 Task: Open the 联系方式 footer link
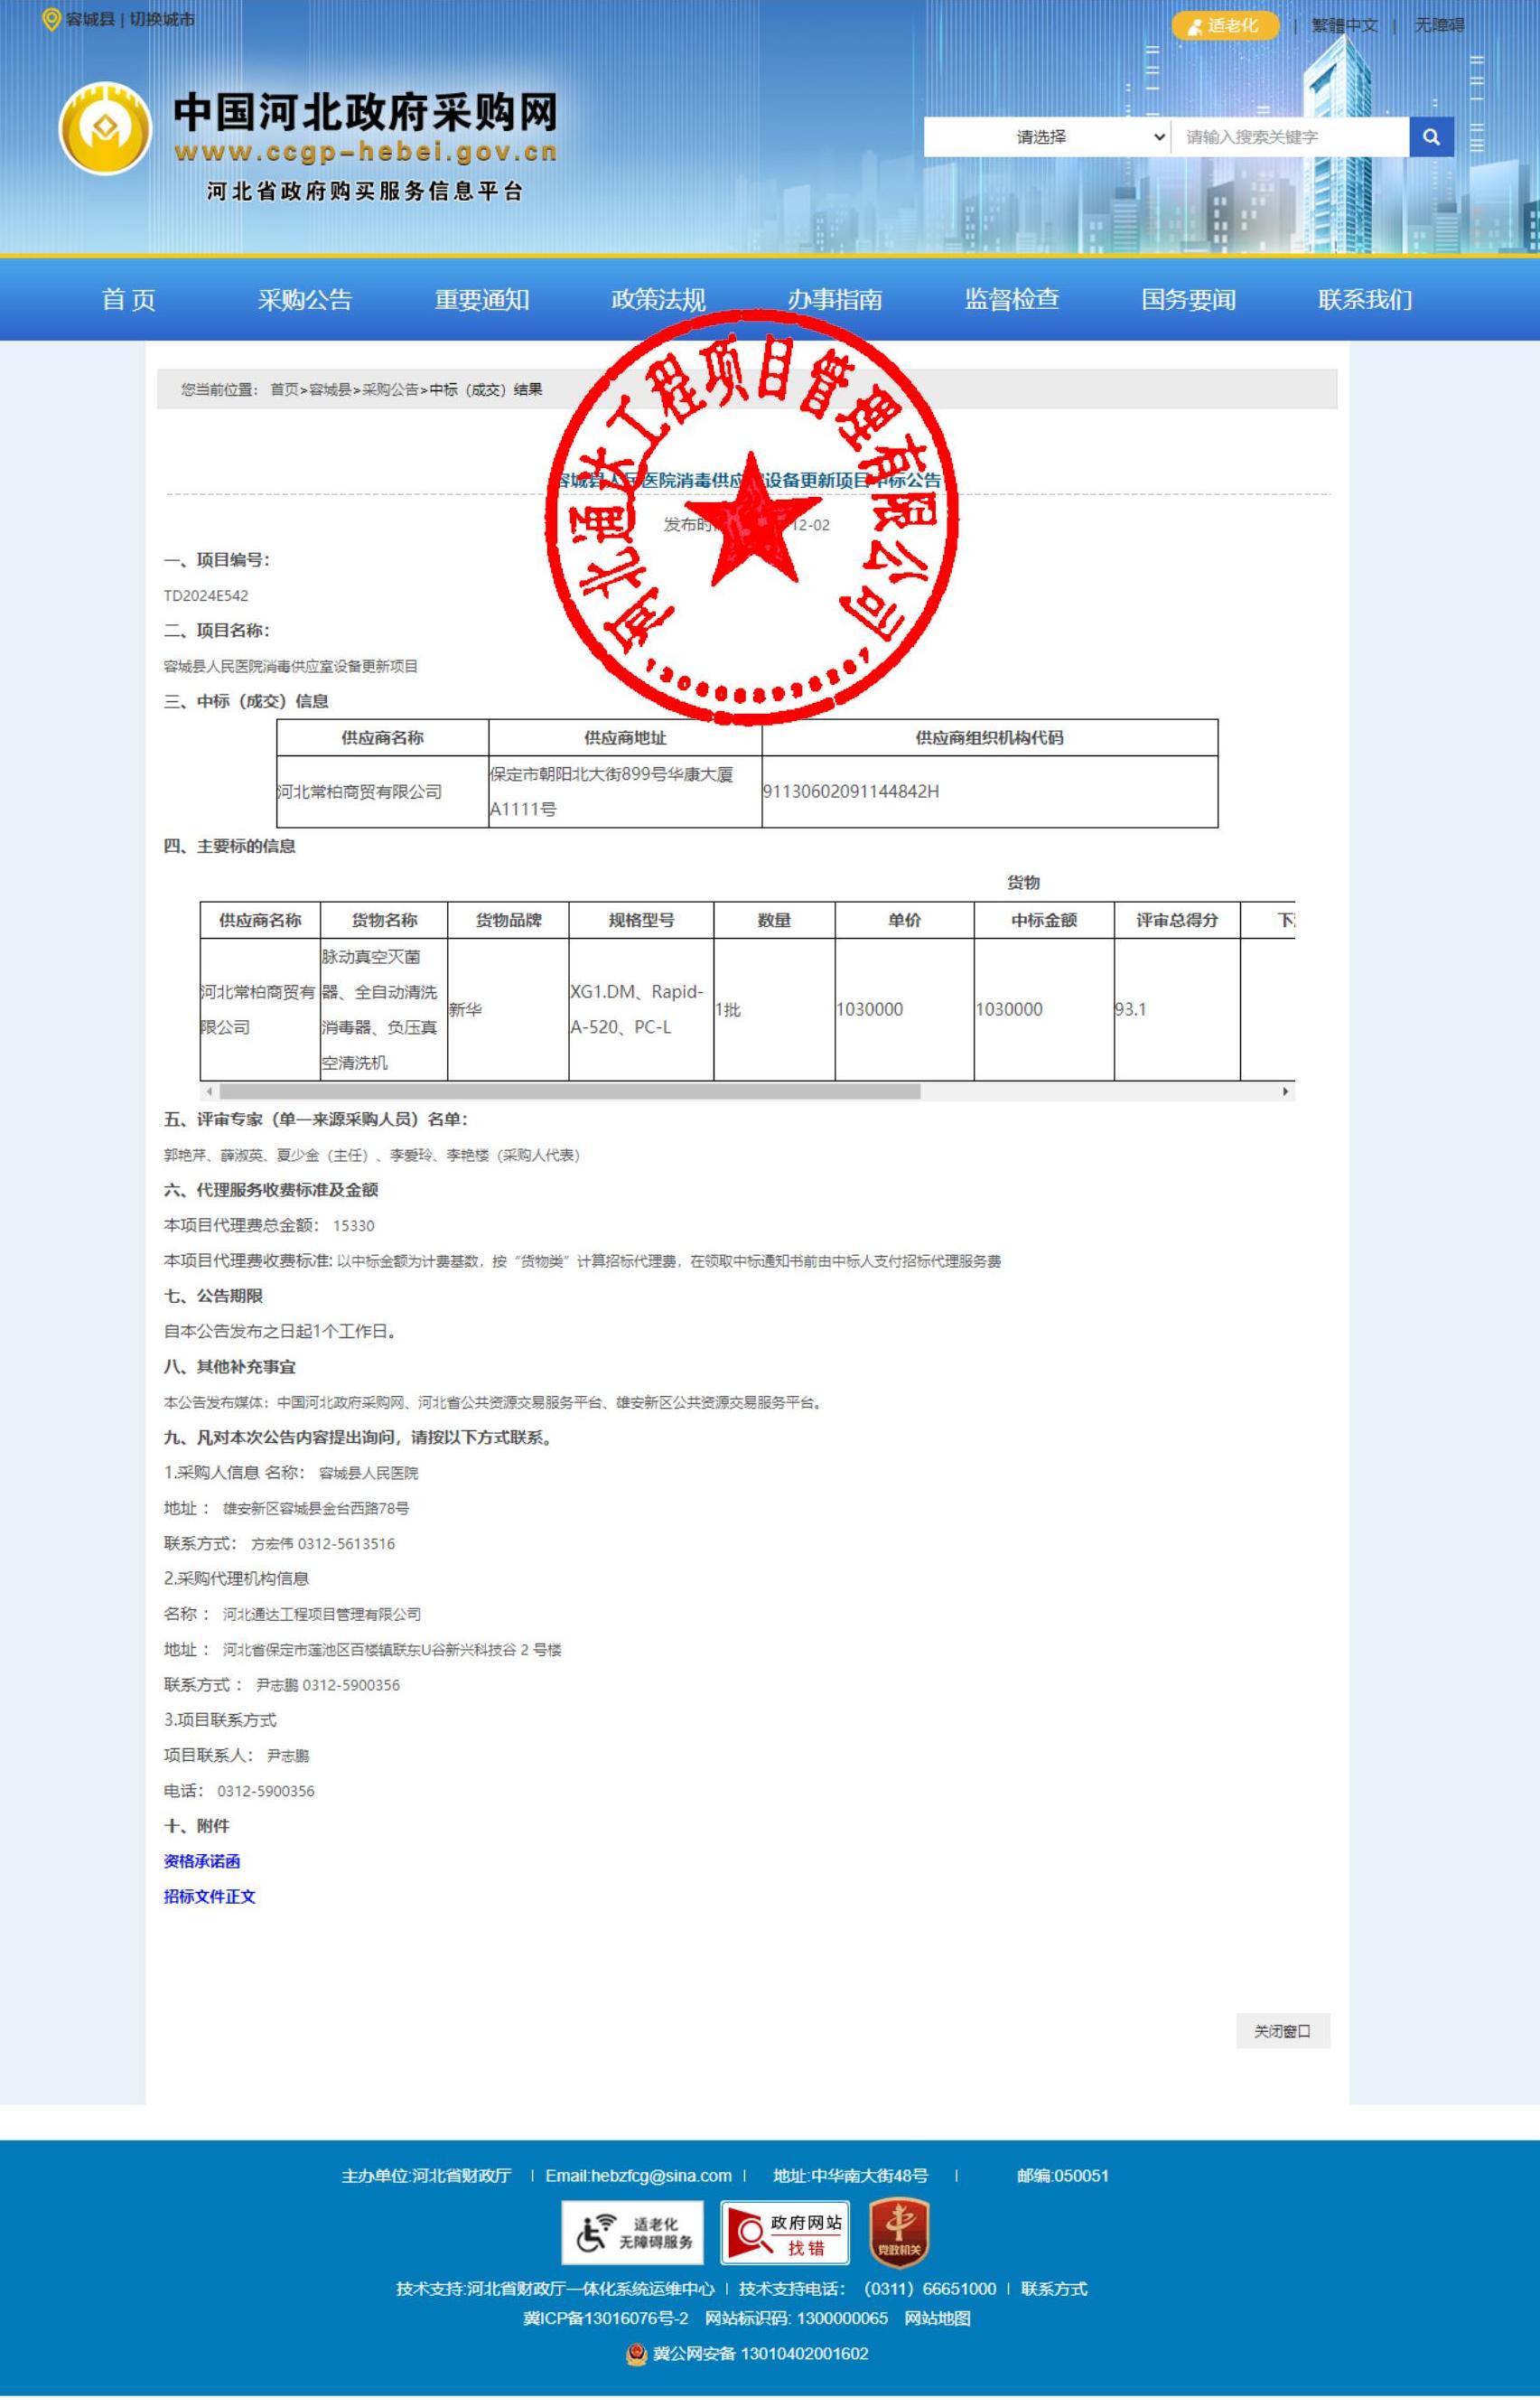1054,2288
